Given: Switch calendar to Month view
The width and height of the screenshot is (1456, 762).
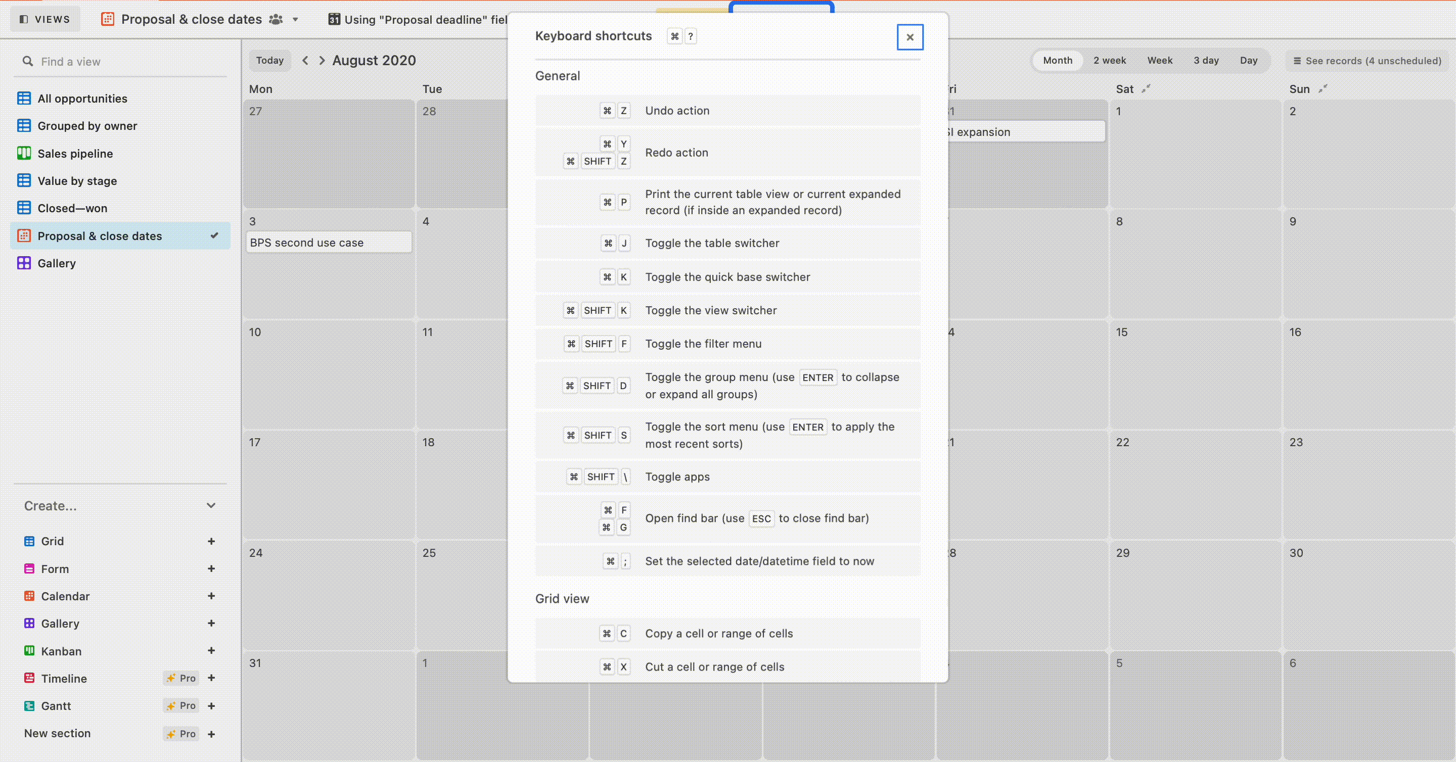Looking at the screenshot, I should [x=1057, y=61].
